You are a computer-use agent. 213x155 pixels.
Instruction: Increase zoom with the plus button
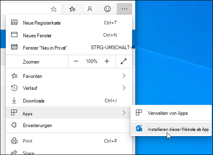pyautogui.click(x=107, y=61)
